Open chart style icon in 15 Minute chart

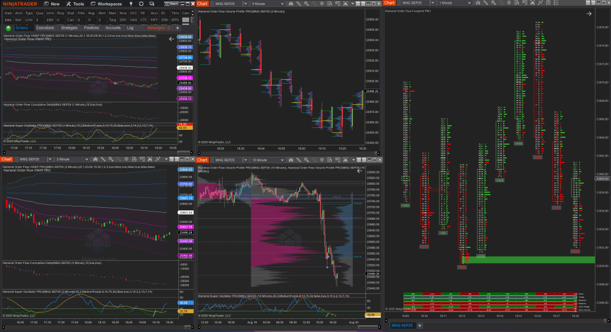291,160
